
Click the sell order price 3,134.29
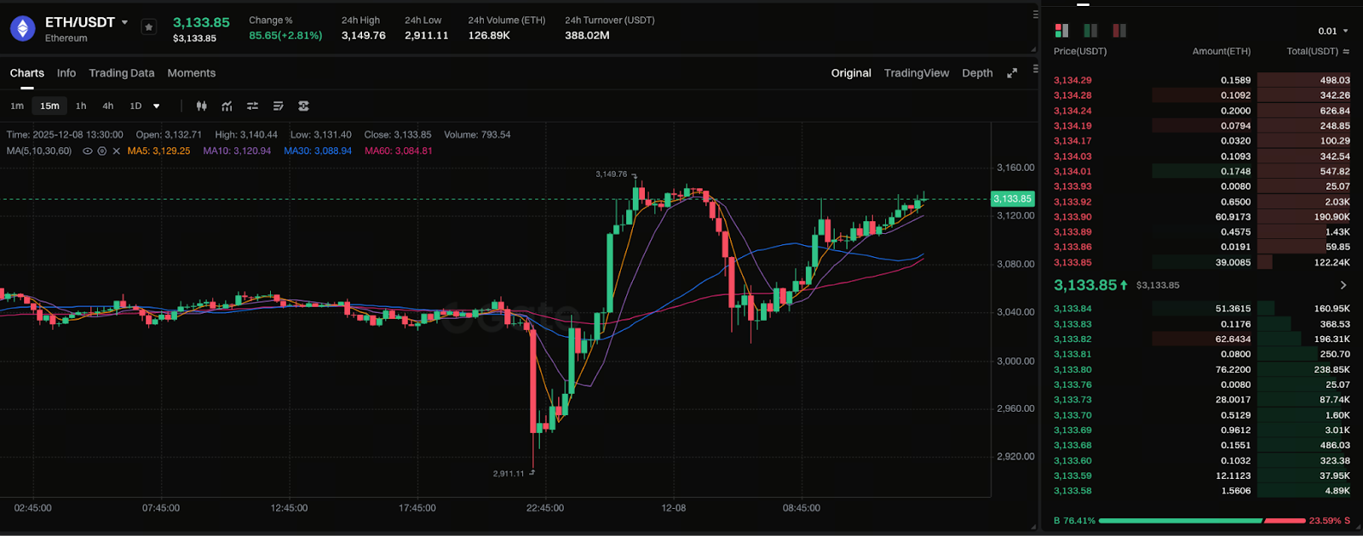coord(1073,81)
